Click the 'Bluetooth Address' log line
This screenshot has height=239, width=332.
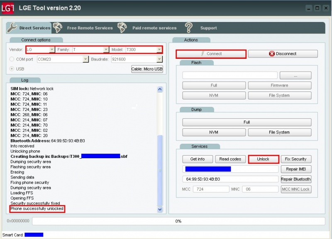[x=48, y=141]
